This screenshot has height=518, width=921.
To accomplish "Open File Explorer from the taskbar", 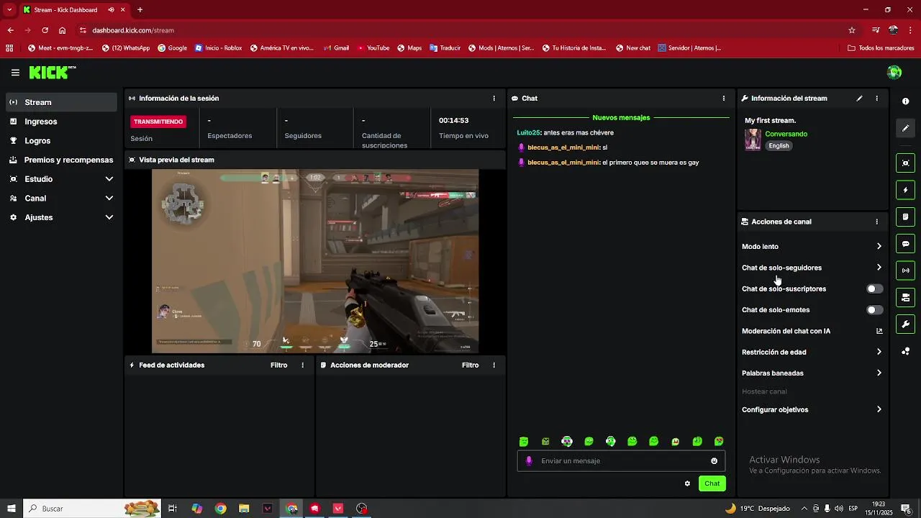I will click(x=244, y=509).
